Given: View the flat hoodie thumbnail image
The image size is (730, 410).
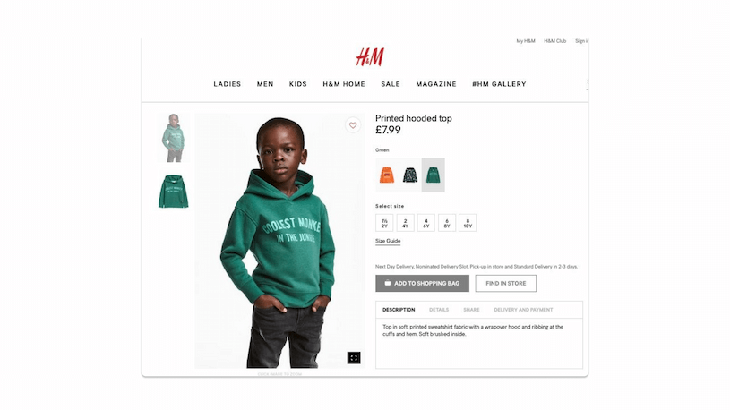Looking at the screenshot, I should pos(173,192).
